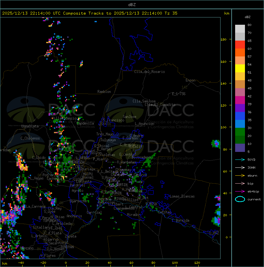Pick the 30 dBZ green color swatch

click(x=240, y=132)
